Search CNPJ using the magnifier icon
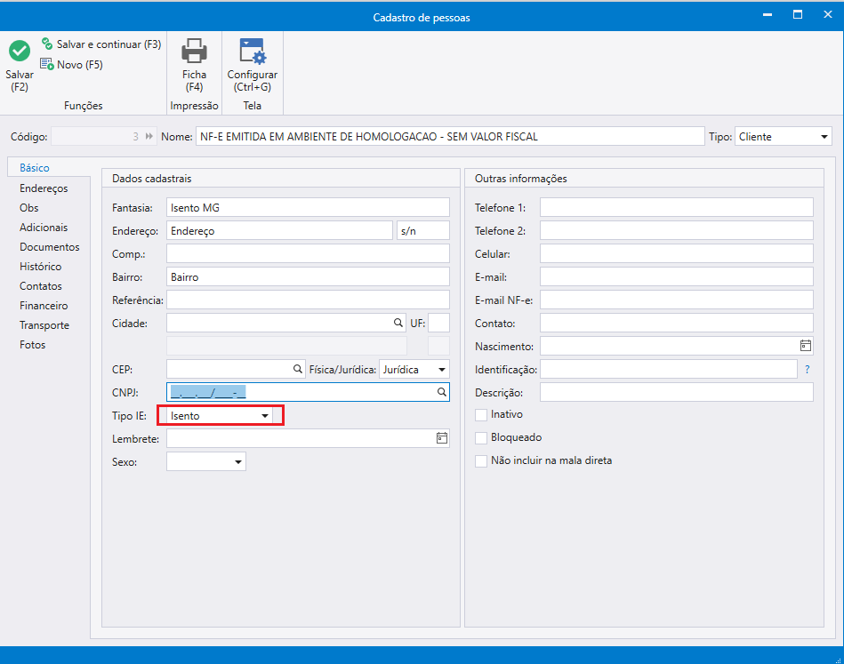Image resolution: width=844 pixels, height=664 pixels. [441, 392]
